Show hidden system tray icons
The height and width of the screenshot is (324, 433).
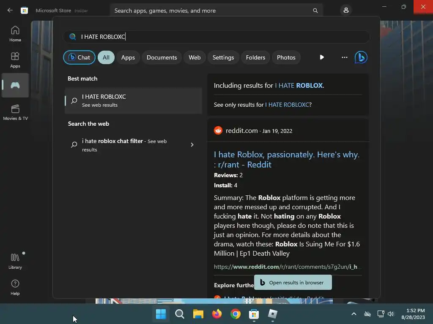coord(354,314)
